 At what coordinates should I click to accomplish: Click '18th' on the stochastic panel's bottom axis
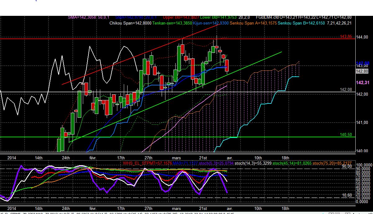click(x=285, y=208)
